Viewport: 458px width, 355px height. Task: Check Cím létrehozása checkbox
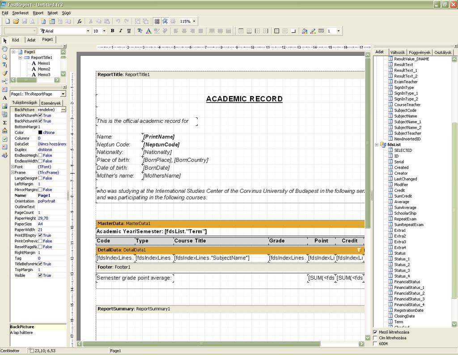(x=375, y=338)
